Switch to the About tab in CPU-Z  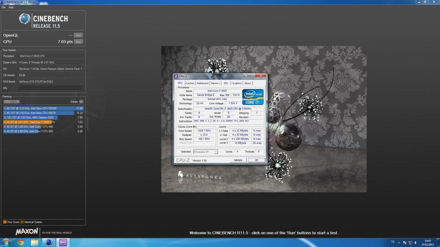pos(247,83)
